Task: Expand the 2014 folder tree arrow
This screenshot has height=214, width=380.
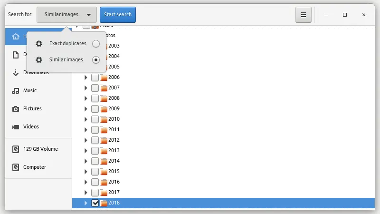Action: 86,161
